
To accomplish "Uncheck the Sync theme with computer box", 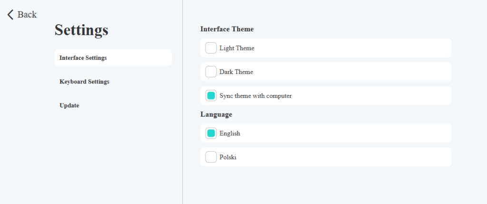I will [211, 95].
